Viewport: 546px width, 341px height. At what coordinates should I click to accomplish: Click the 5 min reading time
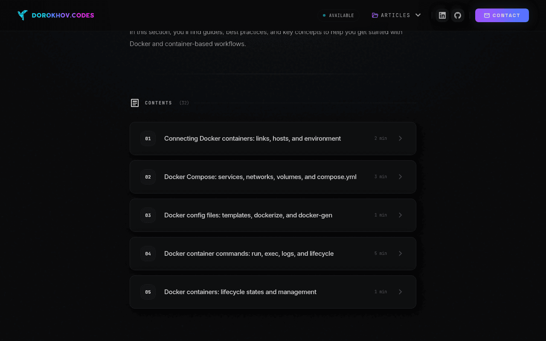coord(380,254)
